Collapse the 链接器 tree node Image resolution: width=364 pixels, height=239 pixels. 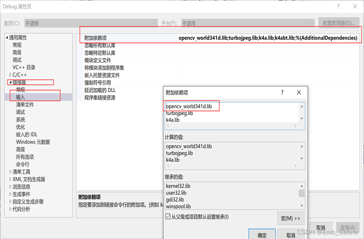[10, 82]
